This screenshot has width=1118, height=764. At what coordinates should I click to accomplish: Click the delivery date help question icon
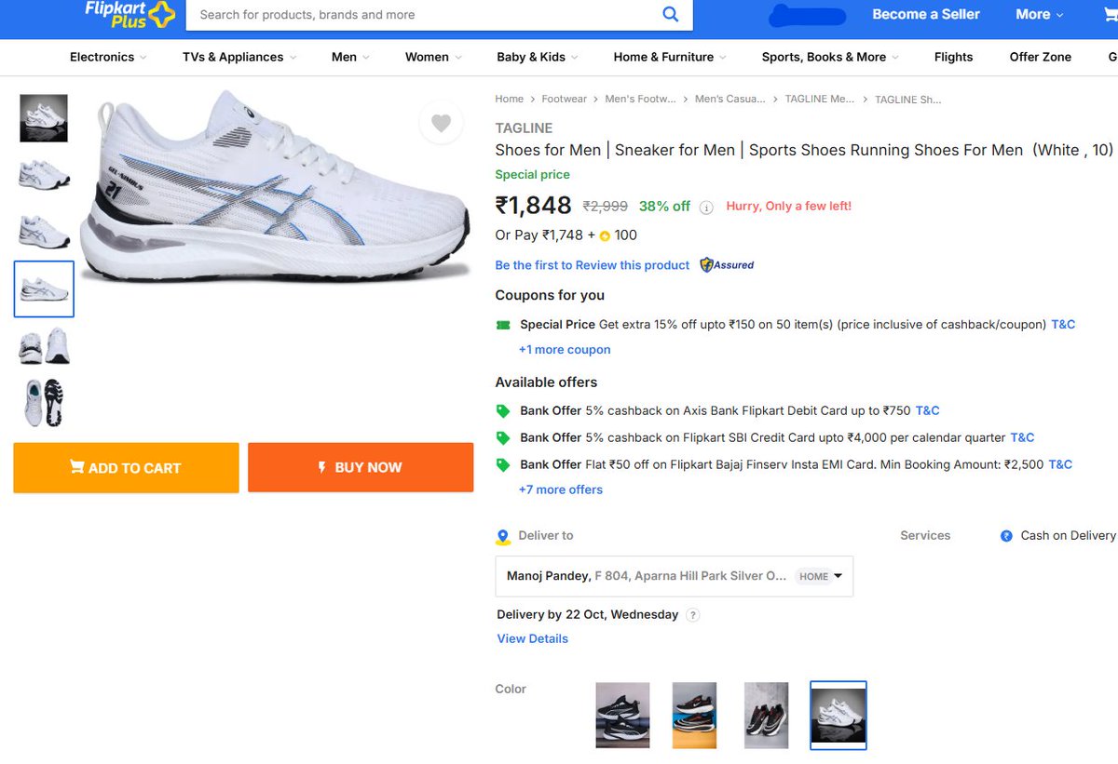[692, 615]
